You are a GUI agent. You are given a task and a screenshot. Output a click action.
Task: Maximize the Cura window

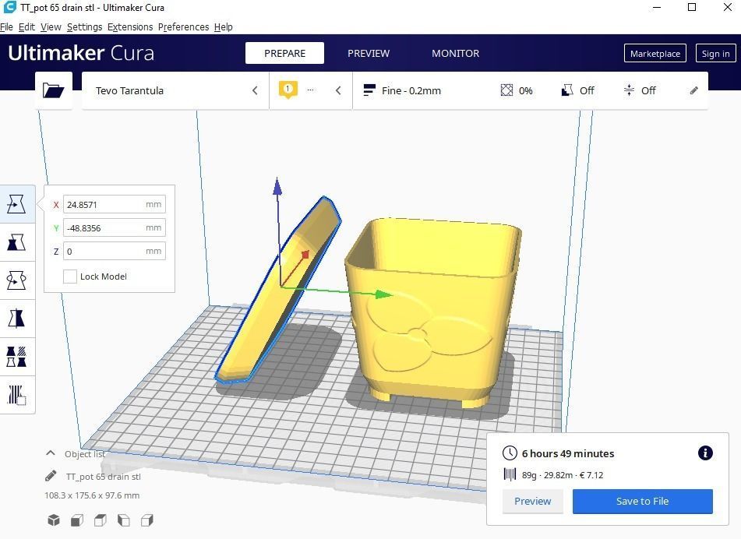(x=692, y=7)
